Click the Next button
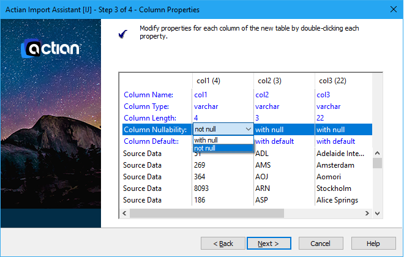The width and height of the screenshot is (404, 257). (x=268, y=243)
